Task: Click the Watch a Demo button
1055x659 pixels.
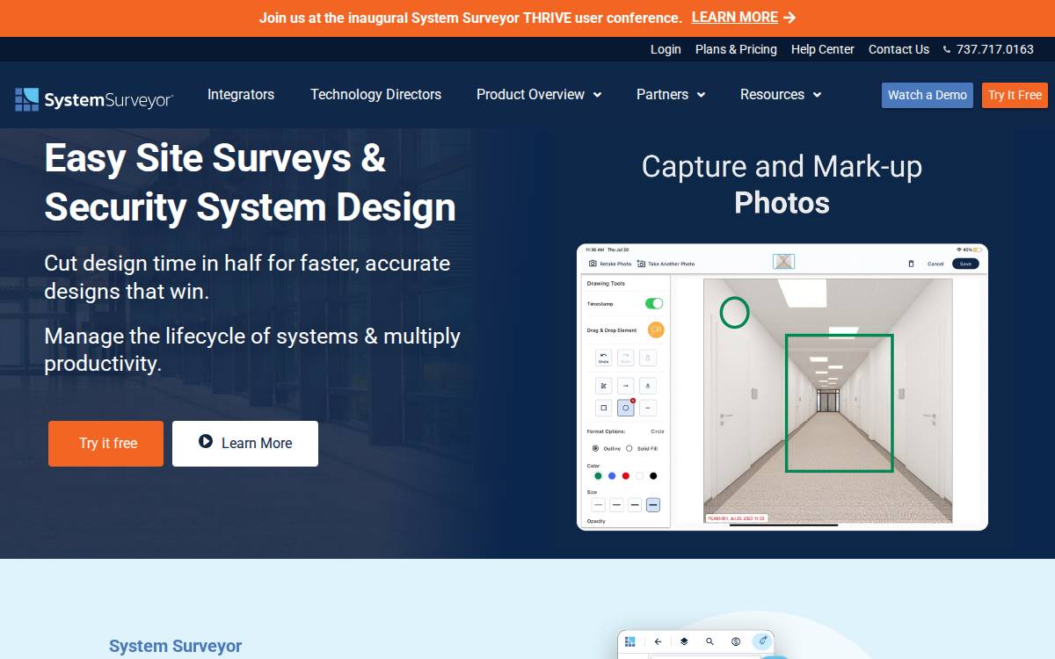Action: click(928, 95)
